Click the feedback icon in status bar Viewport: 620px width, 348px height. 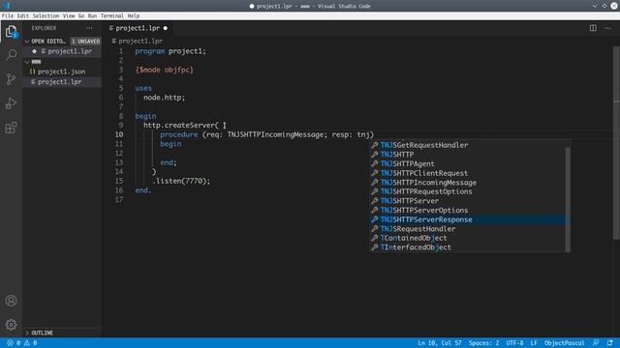point(596,343)
